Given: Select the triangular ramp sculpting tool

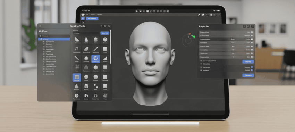Looking at the screenshot, I should coord(105,59).
